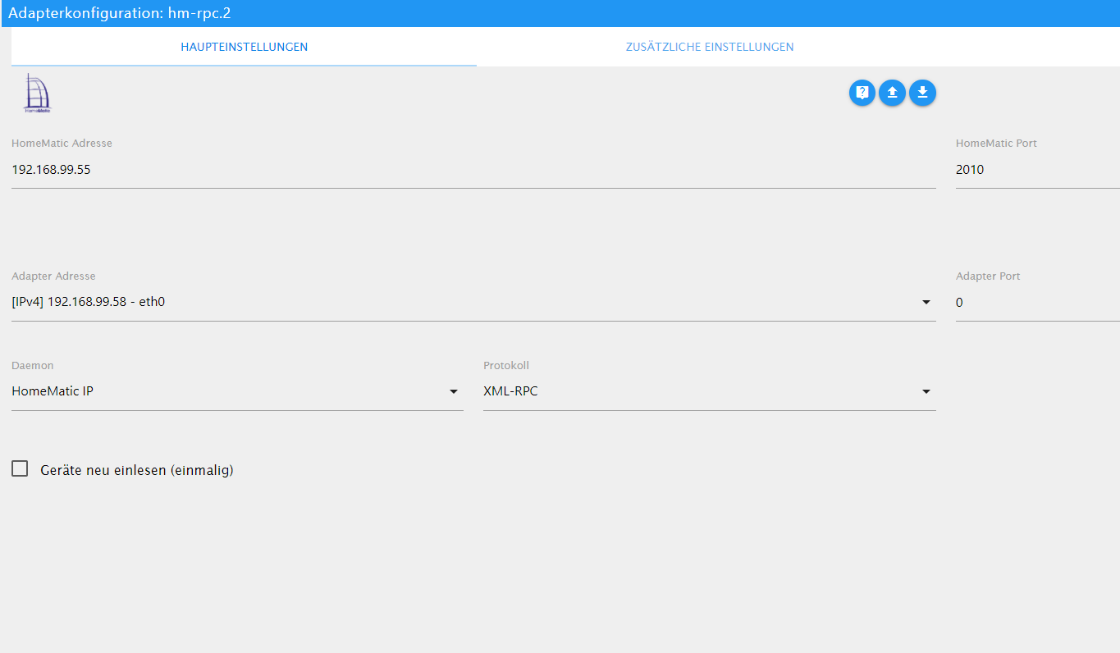Screen dimensions: 1120x653
Task: Enable the Geräte neu einlesen checkbox
Action: point(20,469)
